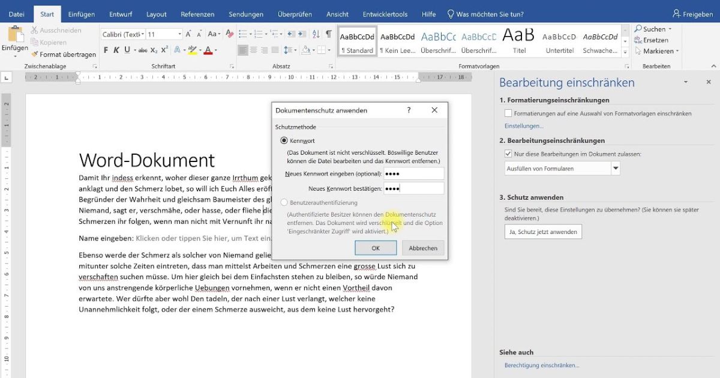Close the Bearbeitung einschränken pane

(708, 82)
